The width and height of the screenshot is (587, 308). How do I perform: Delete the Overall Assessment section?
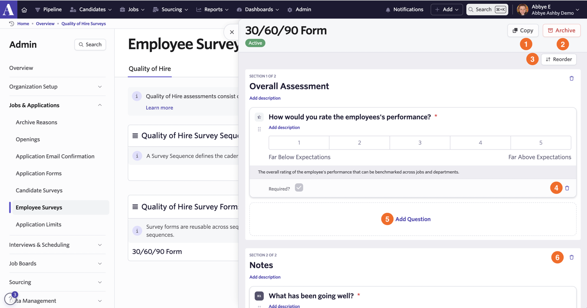point(571,78)
